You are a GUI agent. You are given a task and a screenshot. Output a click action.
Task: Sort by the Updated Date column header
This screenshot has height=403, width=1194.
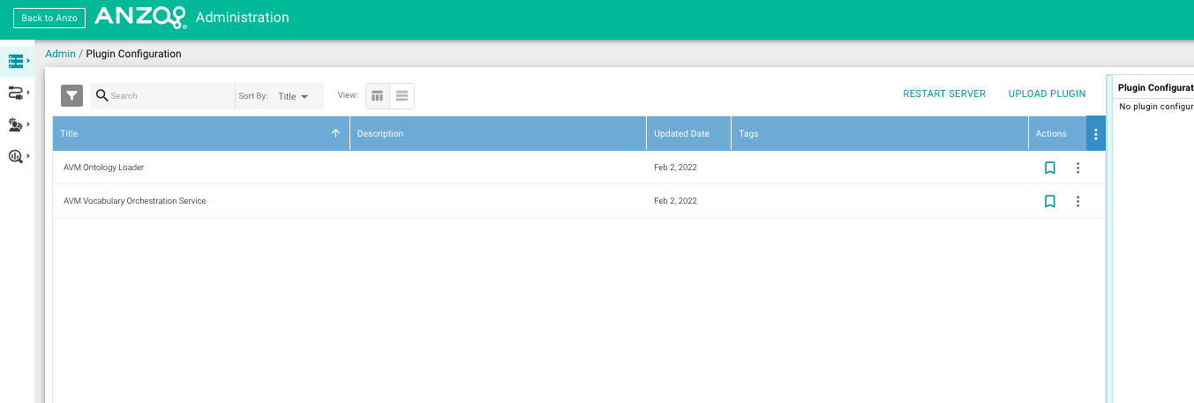tap(681, 134)
